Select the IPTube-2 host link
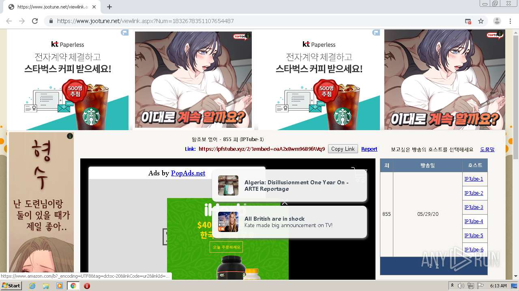The image size is (519, 291). coord(474,193)
